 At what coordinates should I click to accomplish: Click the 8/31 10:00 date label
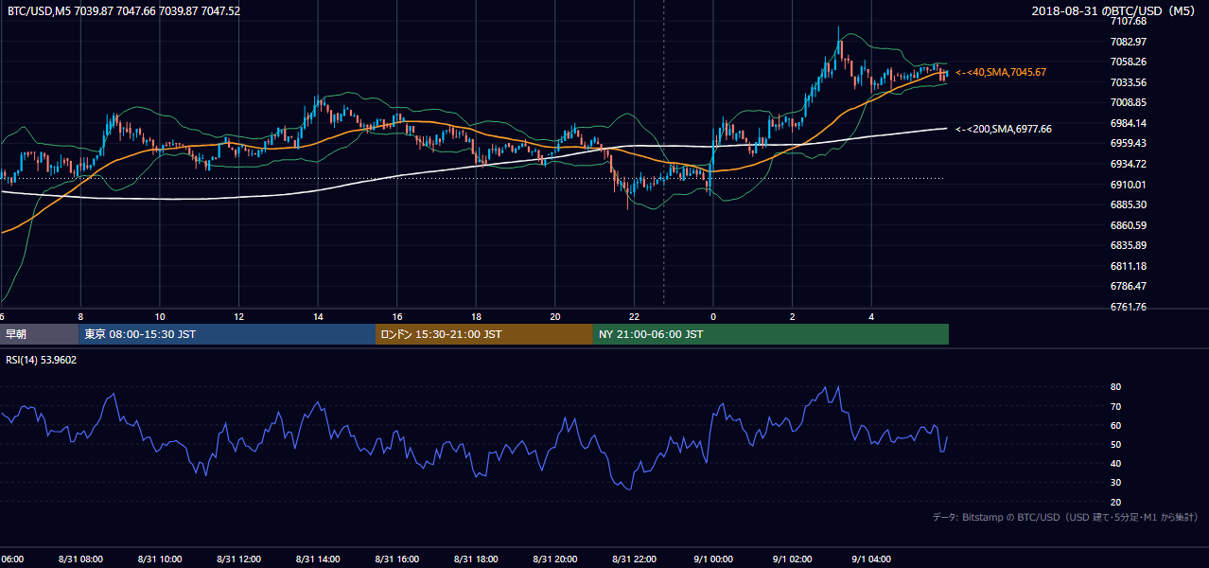tap(160, 559)
